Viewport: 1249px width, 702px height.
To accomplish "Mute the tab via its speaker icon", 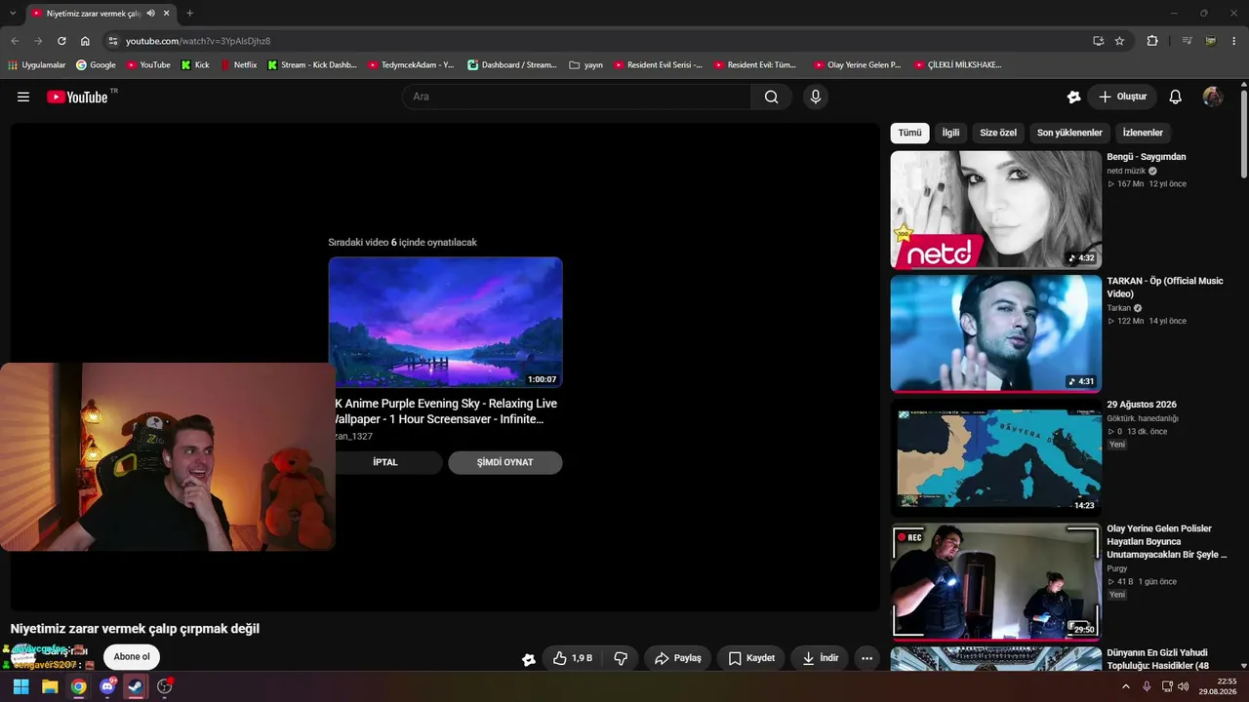I will point(151,14).
